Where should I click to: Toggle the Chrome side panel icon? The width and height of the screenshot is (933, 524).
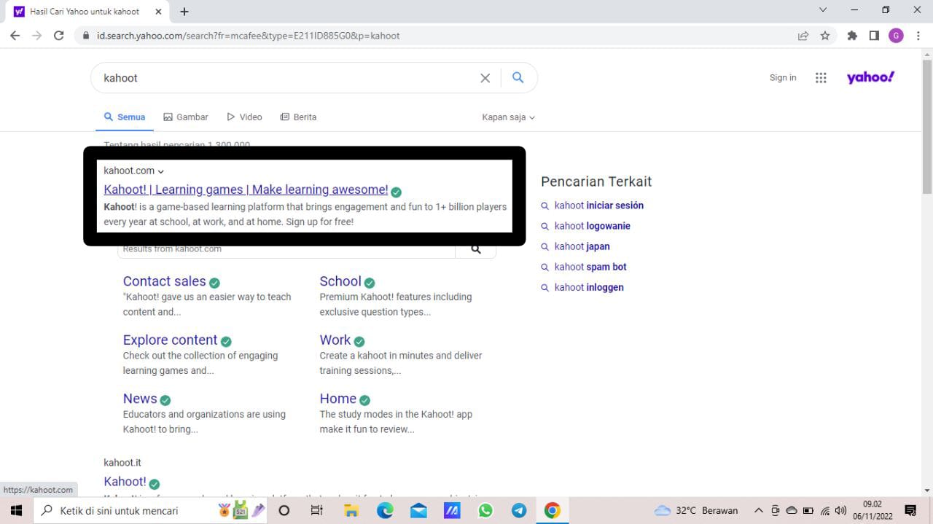tap(874, 36)
